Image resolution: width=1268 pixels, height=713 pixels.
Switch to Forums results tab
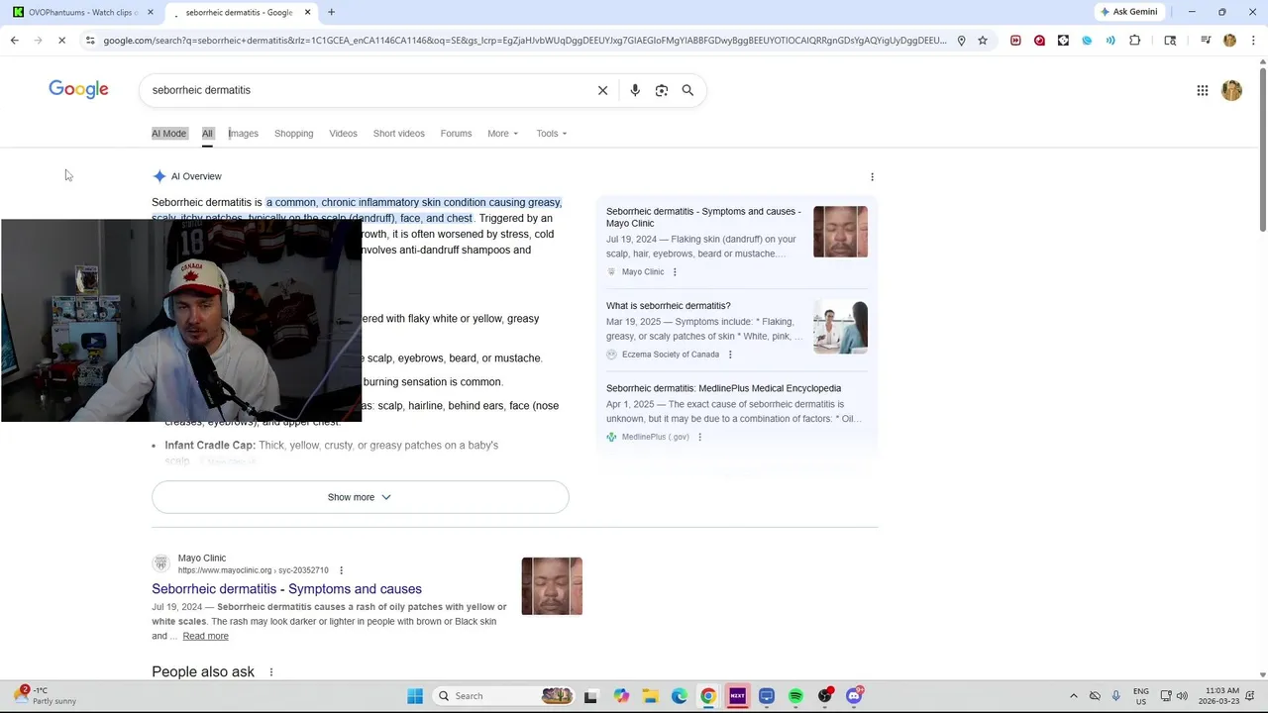(456, 134)
